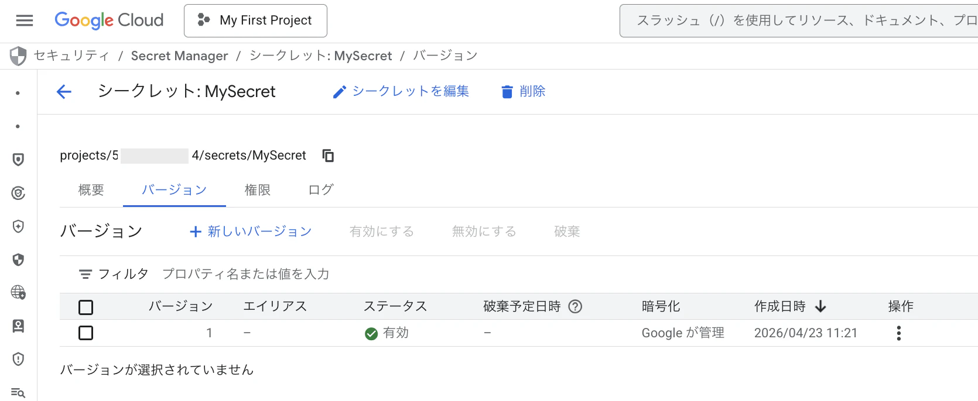Open the shield security icon in sidebar
The image size is (978, 401).
(18, 159)
